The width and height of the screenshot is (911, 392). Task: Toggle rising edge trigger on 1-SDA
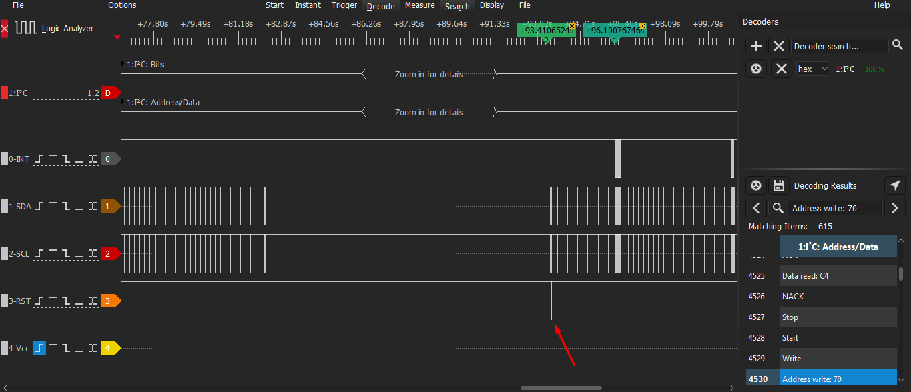click(40, 207)
